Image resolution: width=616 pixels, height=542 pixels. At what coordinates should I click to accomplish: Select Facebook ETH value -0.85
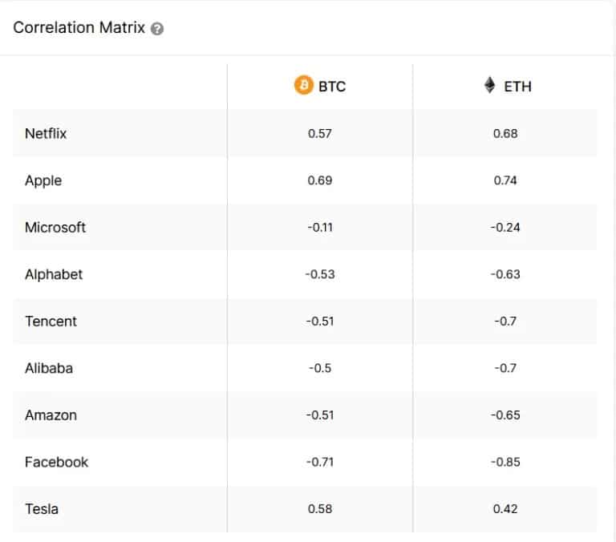(x=505, y=462)
